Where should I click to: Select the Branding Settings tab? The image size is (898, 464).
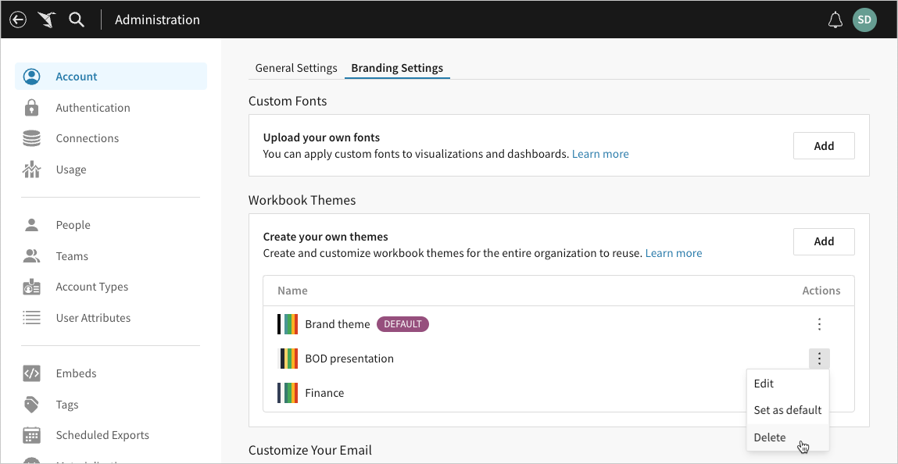point(397,68)
